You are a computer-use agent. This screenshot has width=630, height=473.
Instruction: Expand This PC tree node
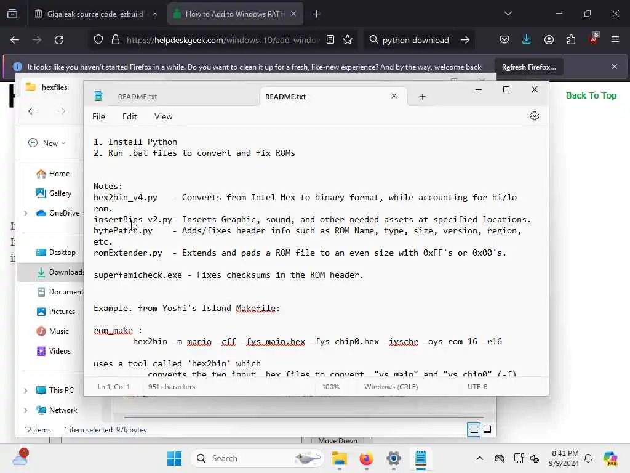pyautogui.click(x=26, y=390)
